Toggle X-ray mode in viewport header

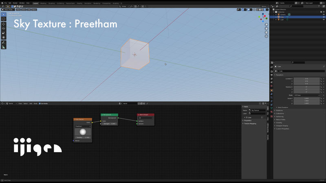[254, 9]
